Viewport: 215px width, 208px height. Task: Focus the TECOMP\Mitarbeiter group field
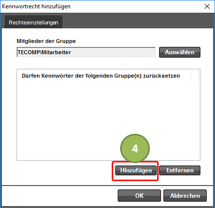(x=86, y=52)
